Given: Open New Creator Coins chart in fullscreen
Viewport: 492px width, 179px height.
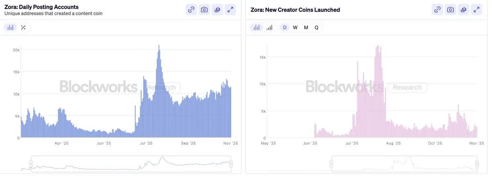Looking at the screenshot, I should [x=477, y=9].
